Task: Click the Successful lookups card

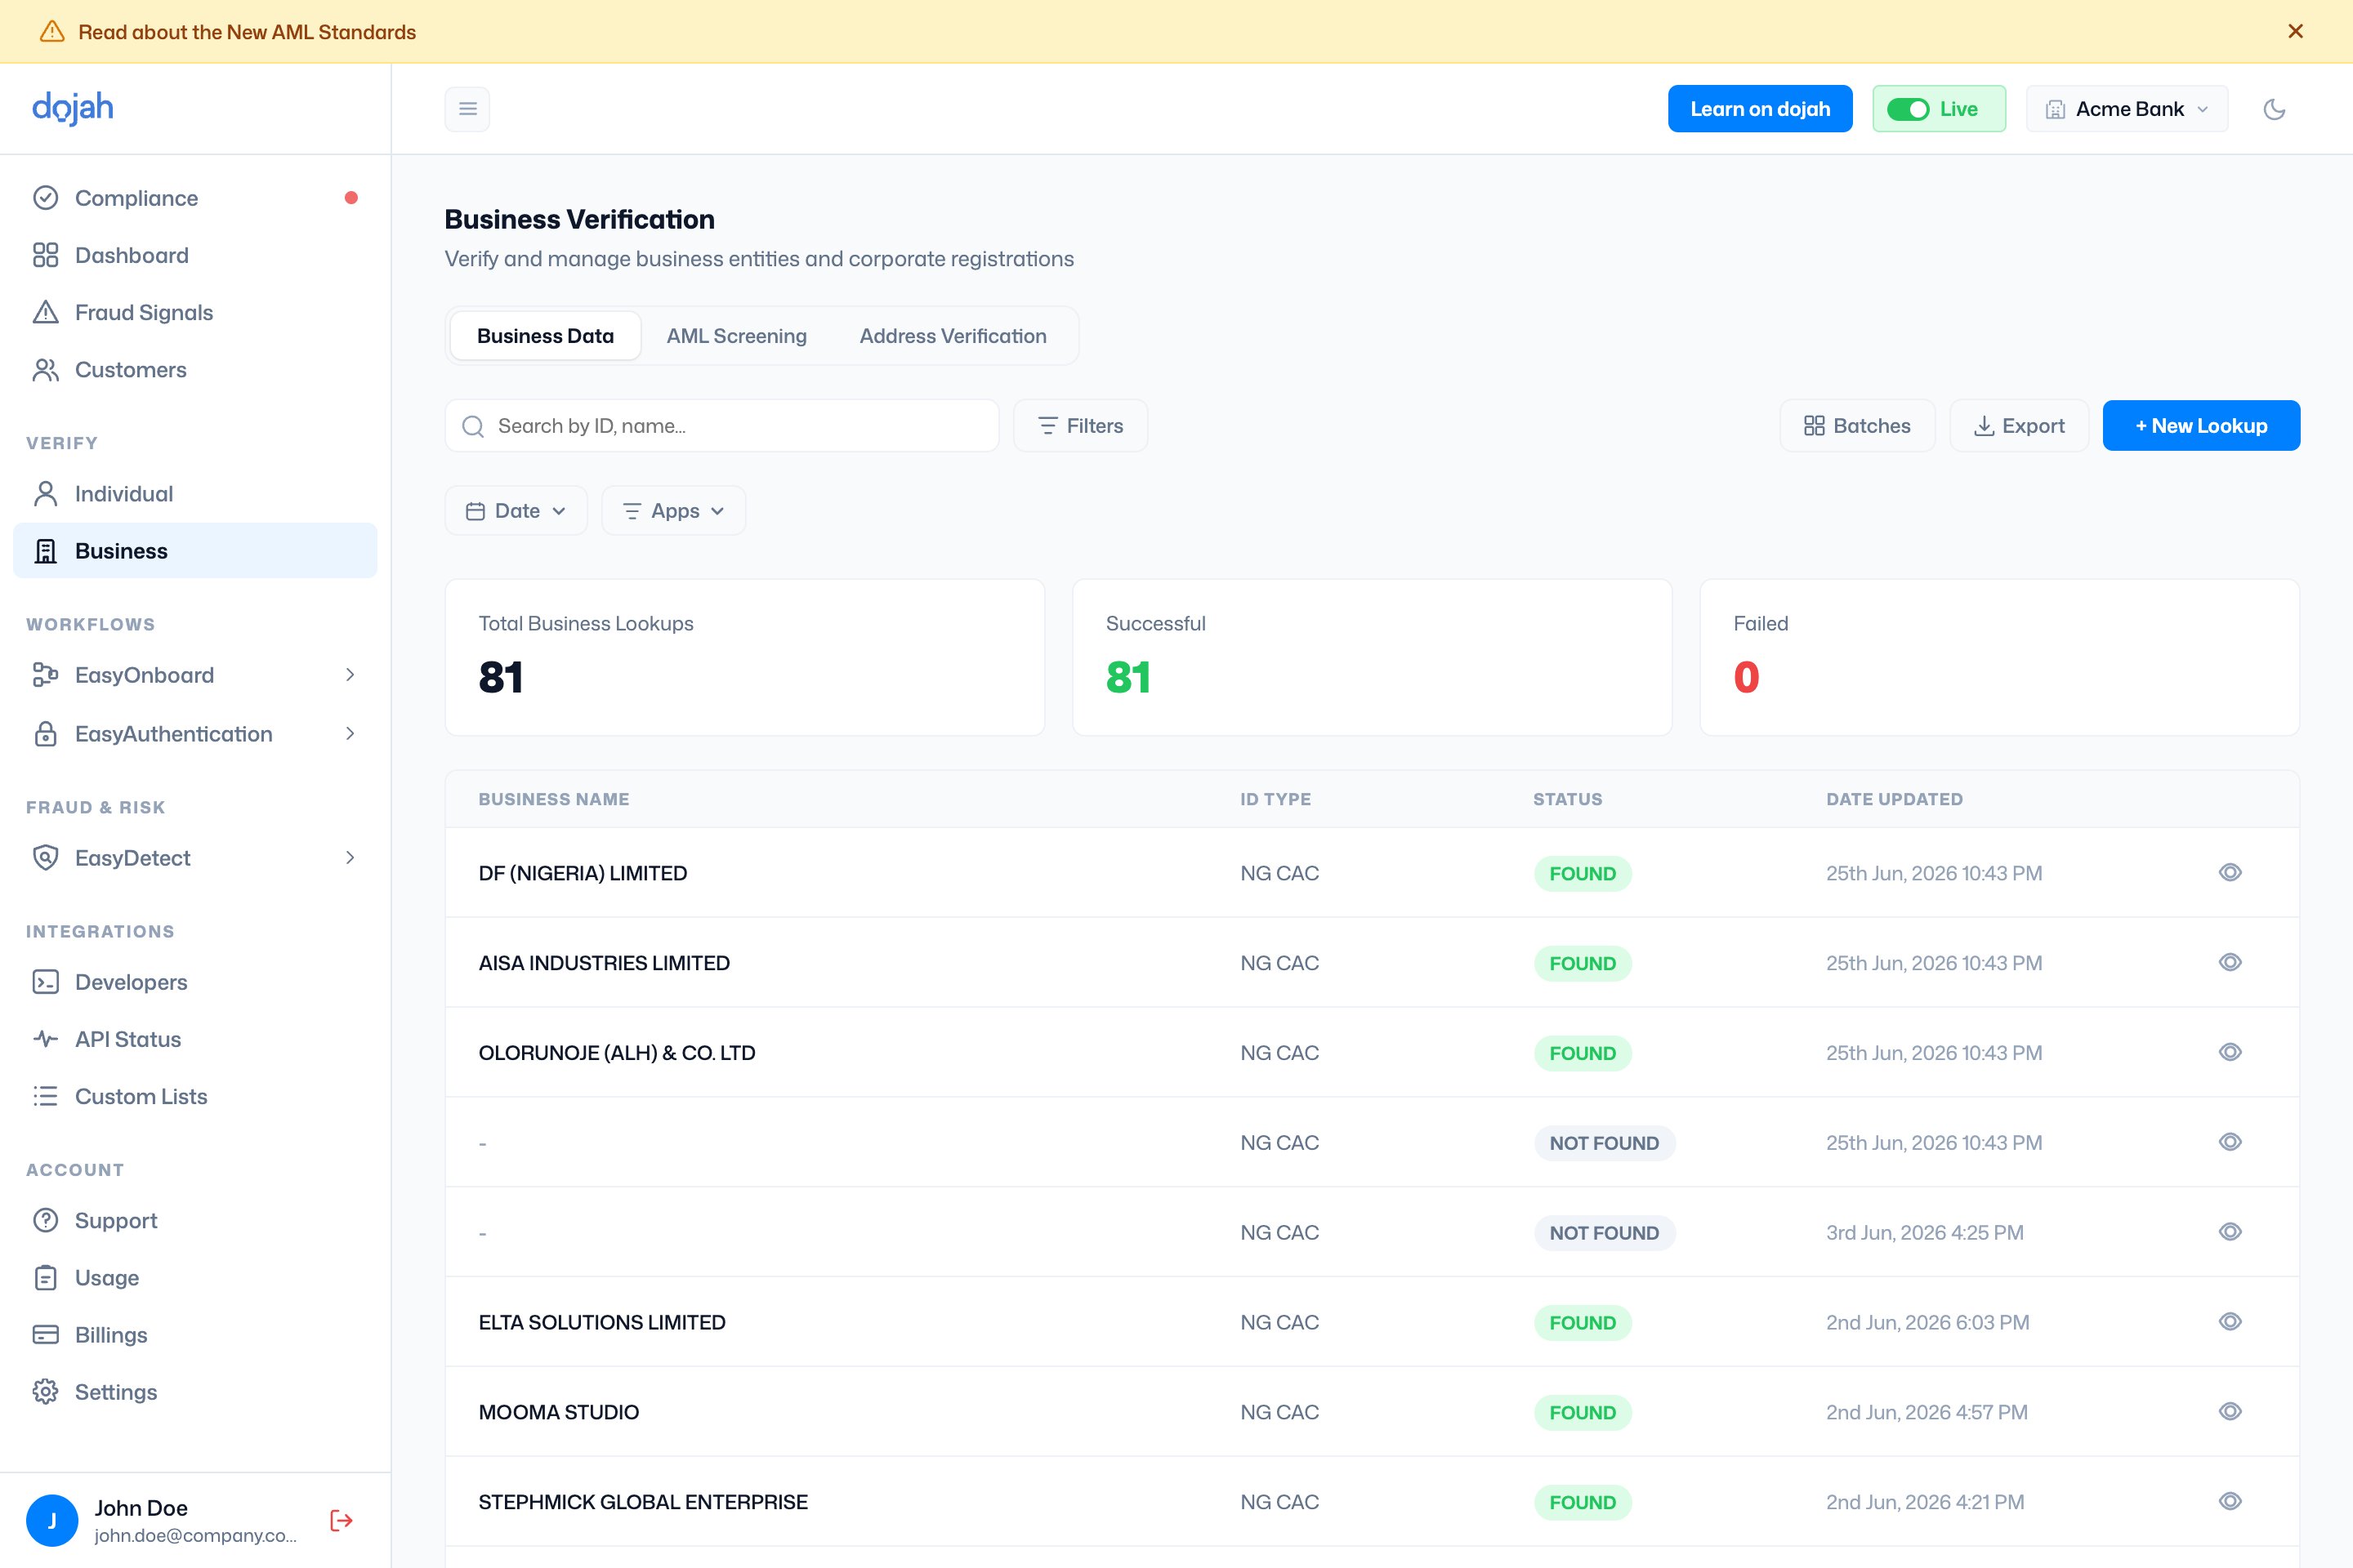Action: (x=1372, y=657)
